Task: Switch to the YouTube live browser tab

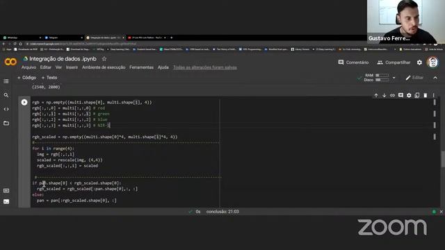Action: [146, 37]
